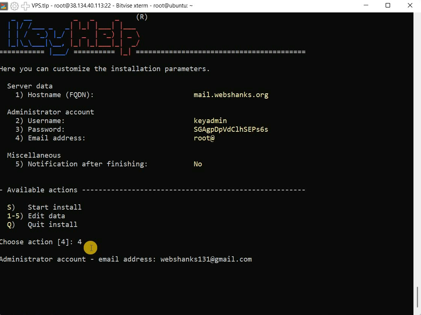Click the notification value No

pyautogui.click(x=198, y=164)
